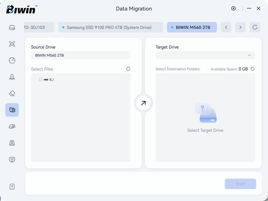Open the drive clone icon in sidebar
Image resolution: width=268 pixels, height=201 pixels.
[x=12, y=126]
